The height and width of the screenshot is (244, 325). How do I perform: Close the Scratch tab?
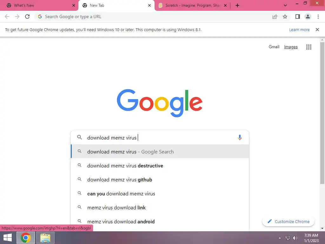coord(225,5)
